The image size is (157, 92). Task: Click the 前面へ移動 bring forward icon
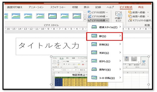point(130,12)
